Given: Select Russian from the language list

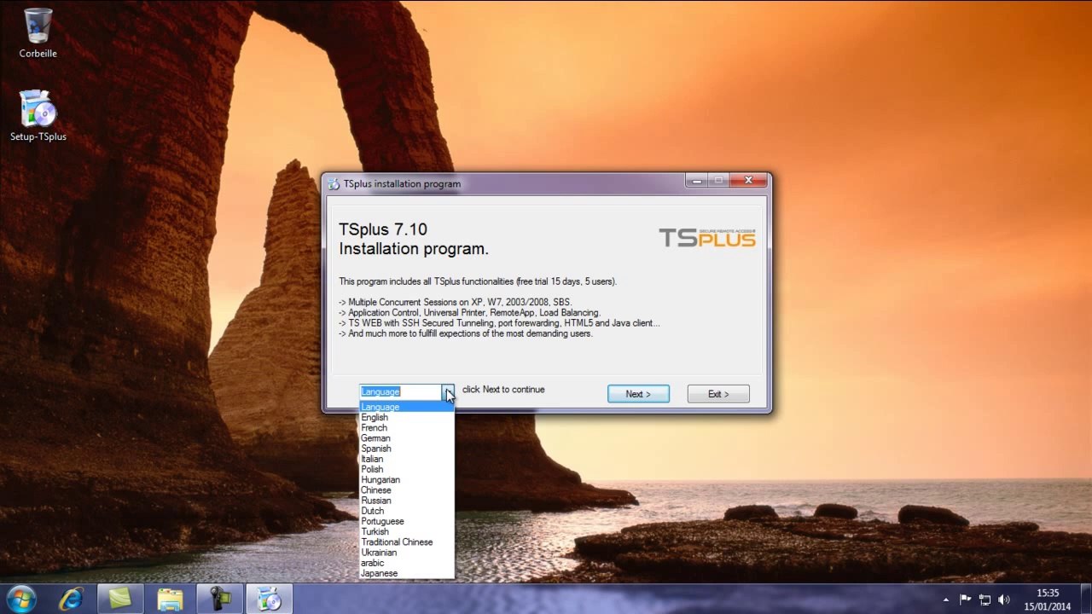Looking at the screenshot, I should click(406, 501).
